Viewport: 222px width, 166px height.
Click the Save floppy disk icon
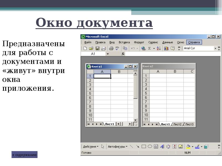(97, 48)
